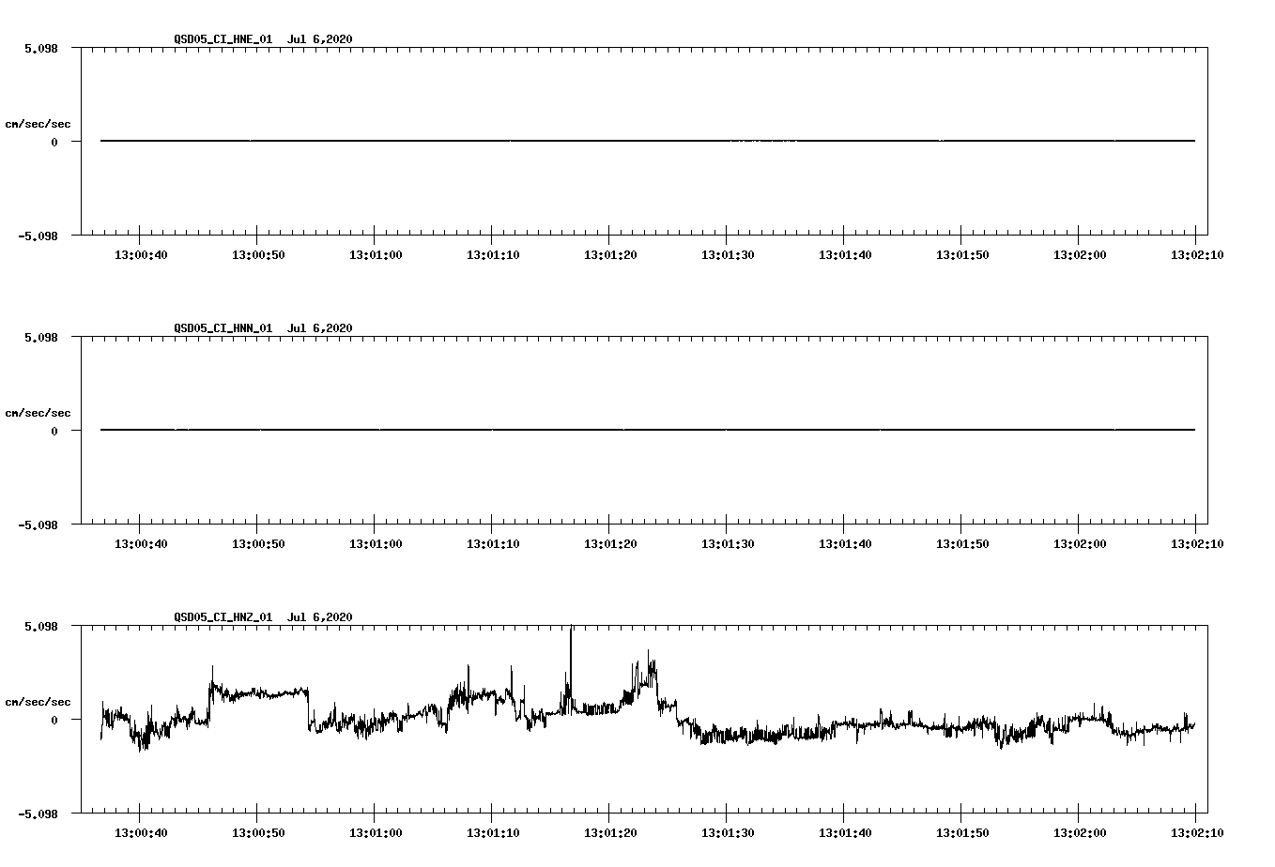This screenshot has height=867, width=1275.
Task: Click the cm/sec/sec unit label of HNE plot
Action: click(38, 124)
